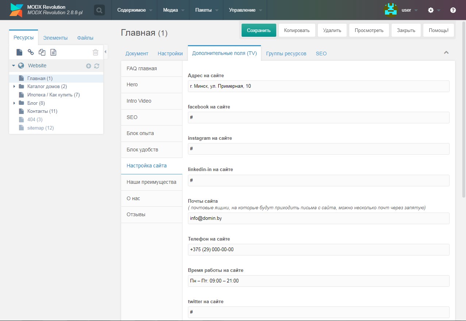Viewport: 466px width, 321px height.
Task: Open the search magnifier in top bar
Action: coord(99,10)
